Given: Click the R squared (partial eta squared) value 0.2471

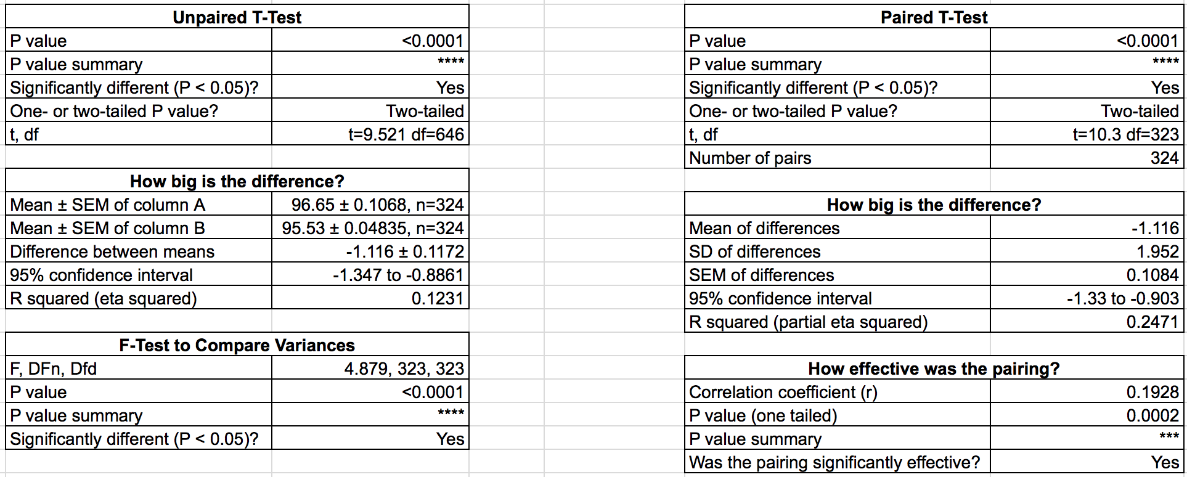Looking at the screenshot, I should [1152, 322].
